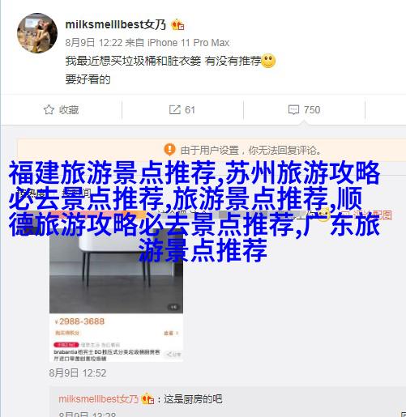Click the repost icon beside 61
This screenshot has width=406, height=417.
(x=175, y=109)
